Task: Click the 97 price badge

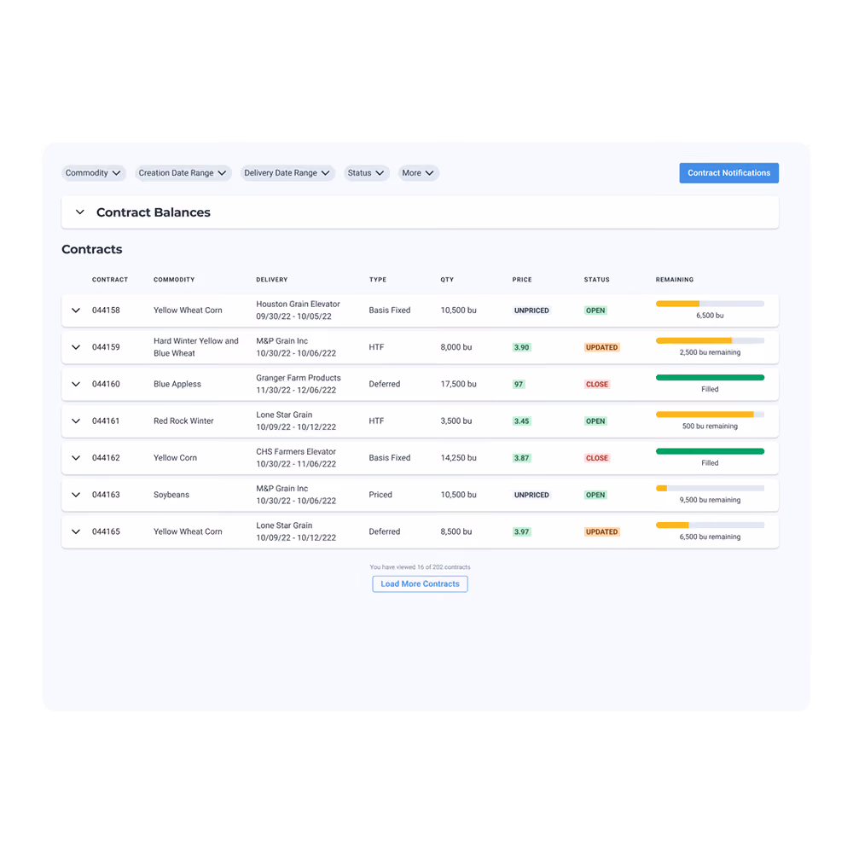Action: coord(519,384)
